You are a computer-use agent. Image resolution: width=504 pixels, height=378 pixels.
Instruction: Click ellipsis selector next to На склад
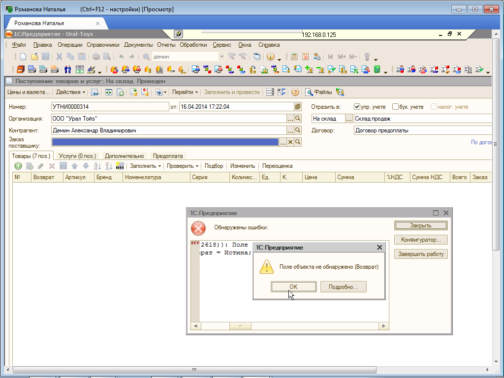349,119
